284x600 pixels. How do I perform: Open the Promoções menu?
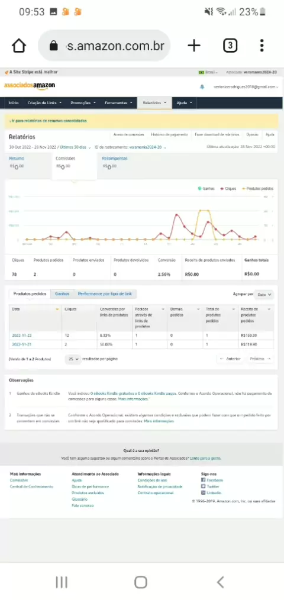click(x=83, y=103)
